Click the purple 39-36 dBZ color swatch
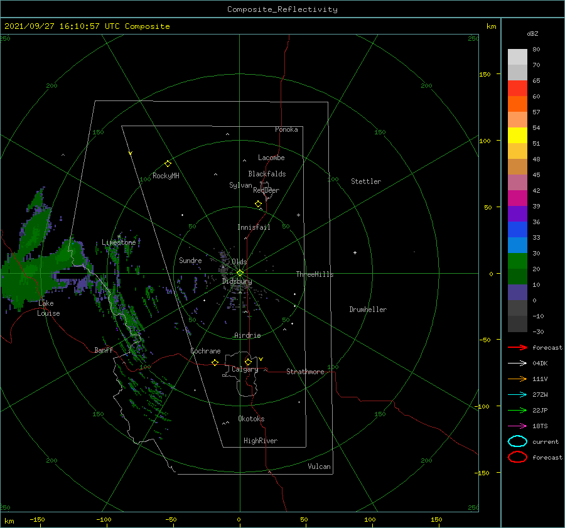The image size is (565, 528). click(x=517, y=214)
